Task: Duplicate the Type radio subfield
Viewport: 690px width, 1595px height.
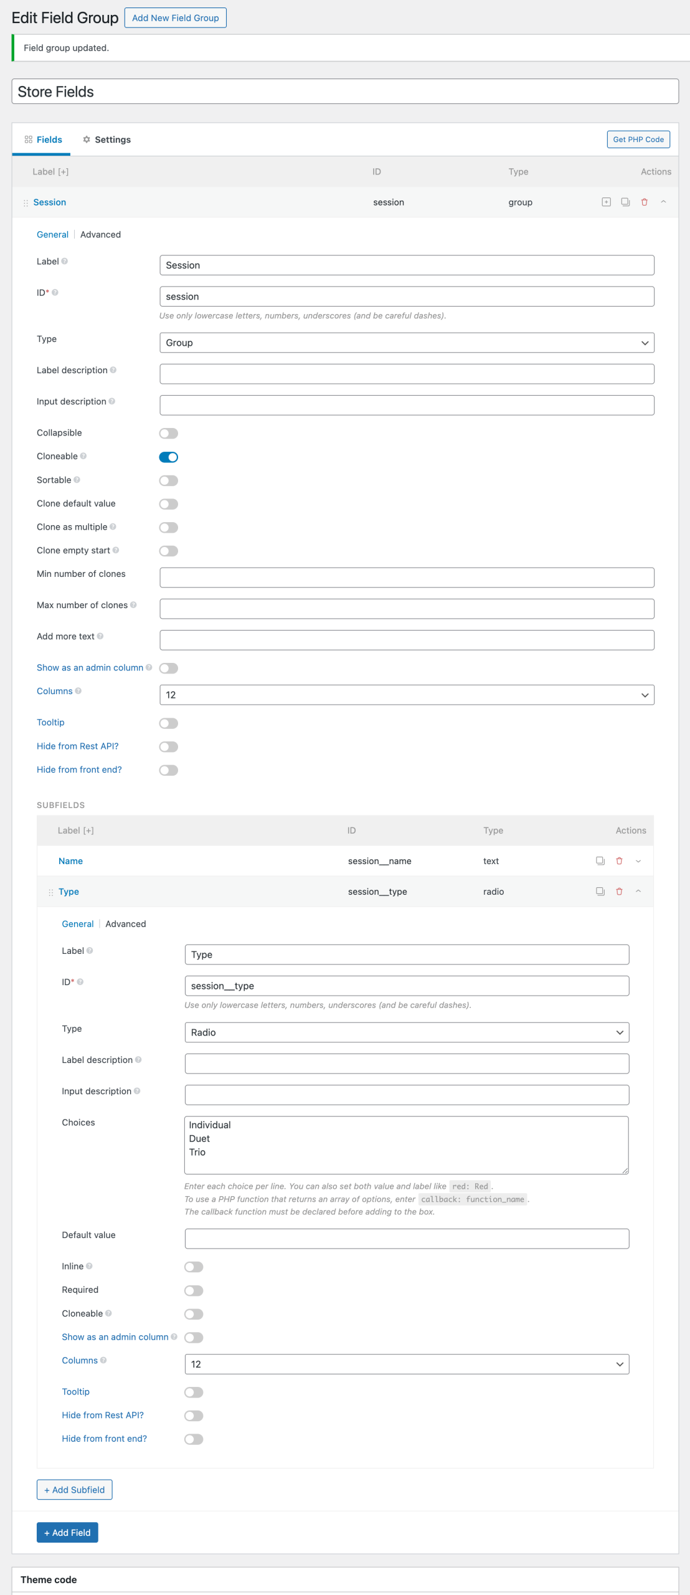Action: tap(600, 892)
